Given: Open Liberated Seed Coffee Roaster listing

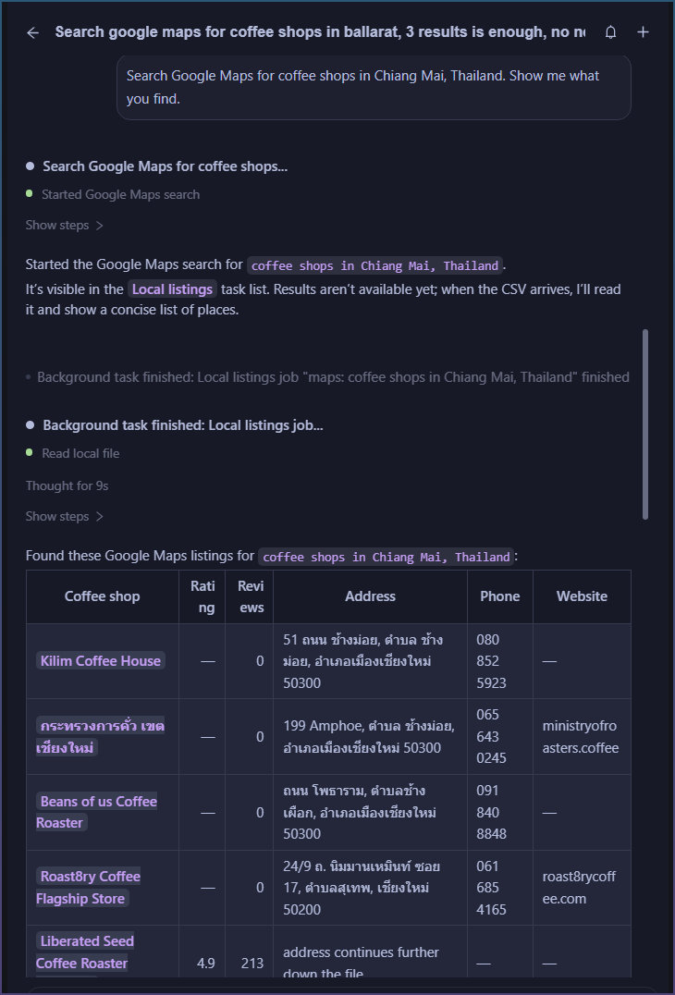Looking at the screenshot, I should pyautogui.click(x=84, y=952).
